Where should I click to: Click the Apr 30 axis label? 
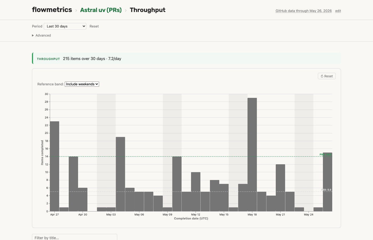click(x=83, y=214)
